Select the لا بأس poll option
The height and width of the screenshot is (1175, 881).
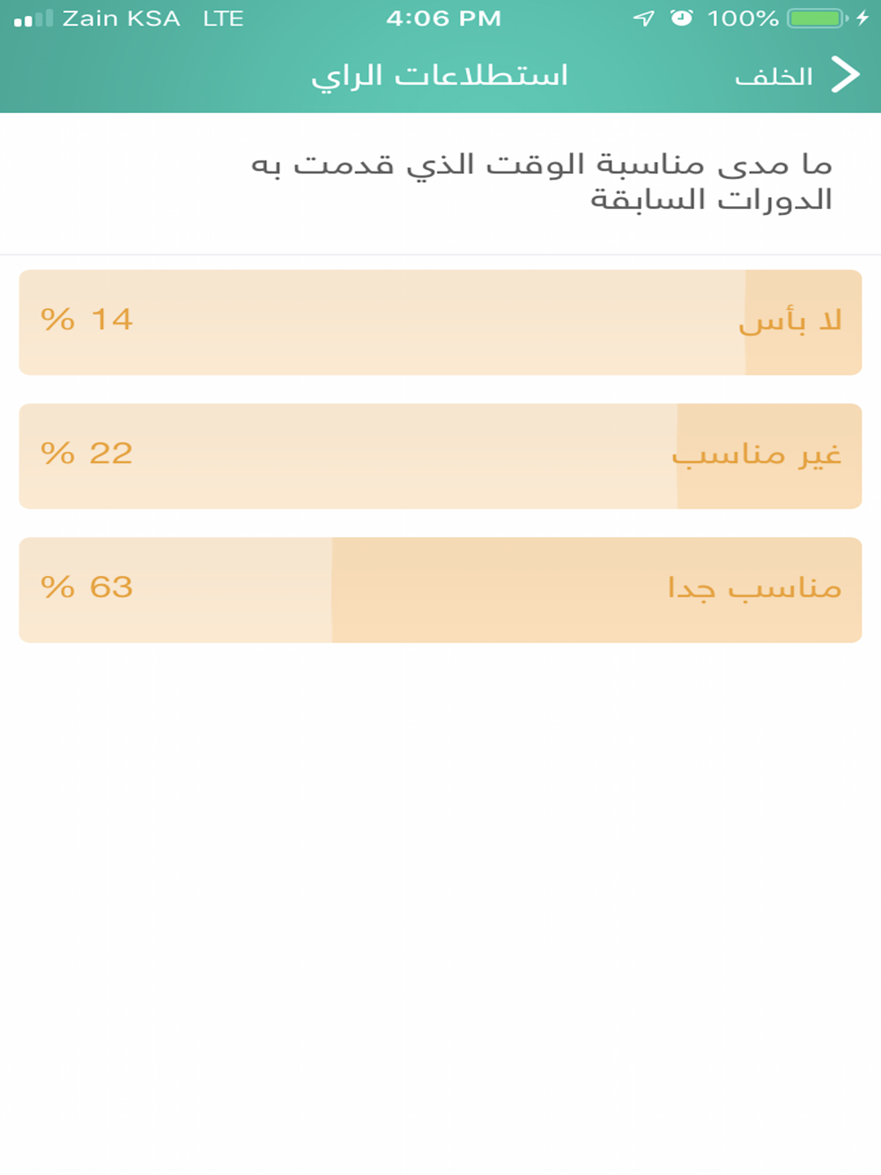pos(440,322)
